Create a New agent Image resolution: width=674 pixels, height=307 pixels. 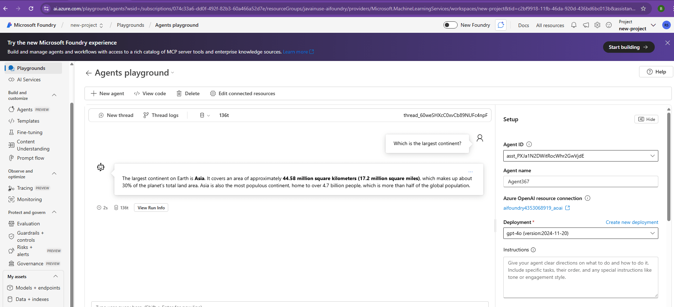tap(108, 93)
